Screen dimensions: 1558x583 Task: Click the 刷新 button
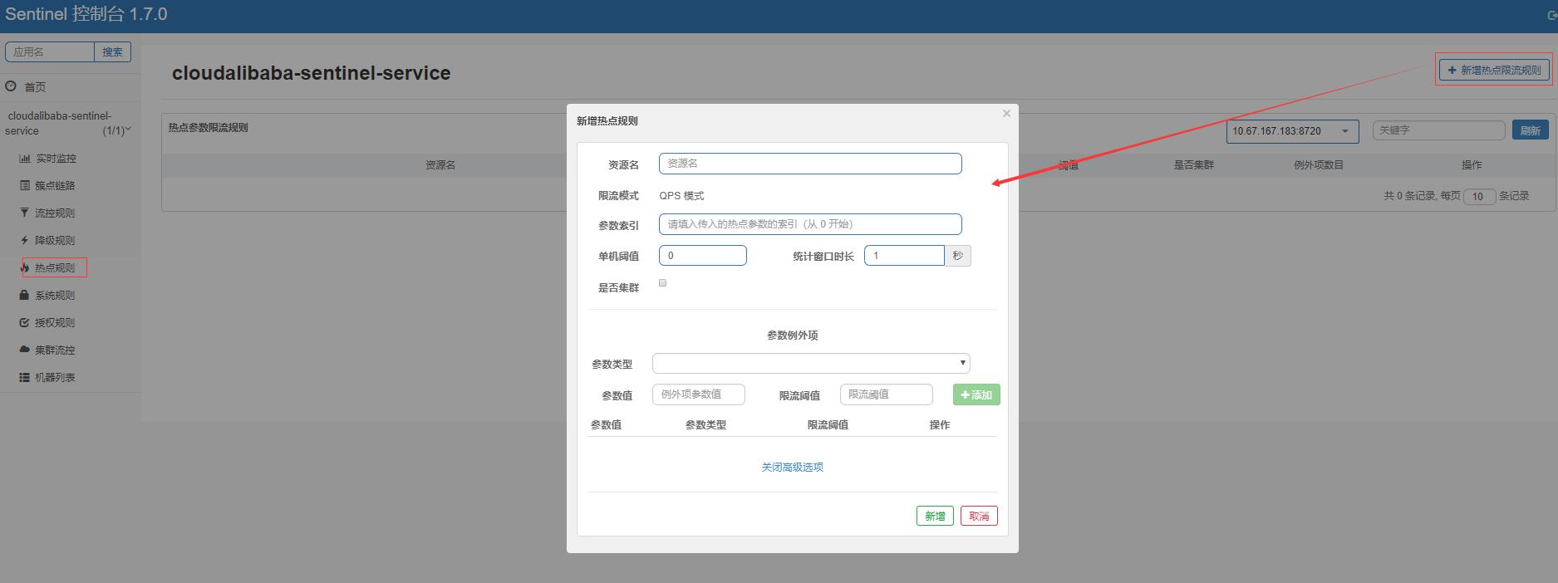coord(1530,130)
